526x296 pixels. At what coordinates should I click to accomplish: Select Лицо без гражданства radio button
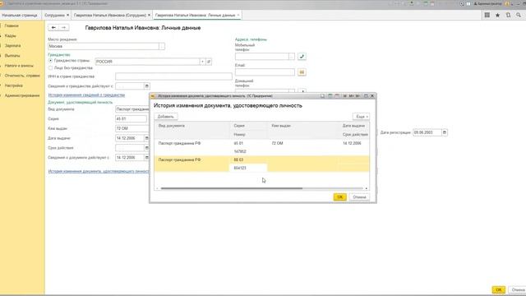point(50,67)
